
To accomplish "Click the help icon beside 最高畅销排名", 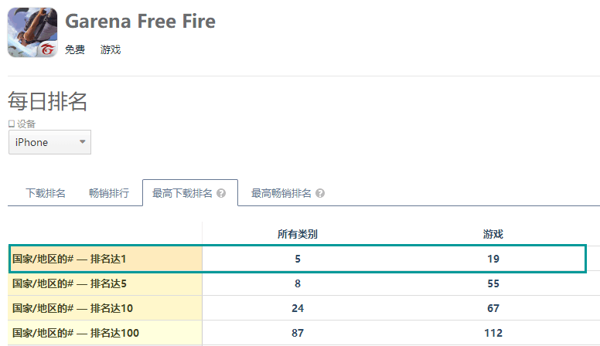I will click(x=320, y=193).
